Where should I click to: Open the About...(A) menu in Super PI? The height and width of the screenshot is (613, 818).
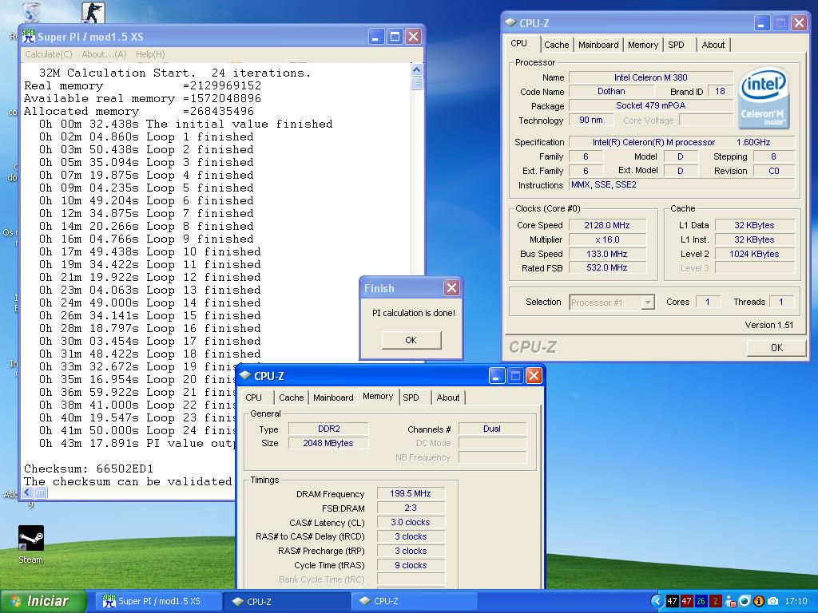pyautogui.click(x=104, y=54)
